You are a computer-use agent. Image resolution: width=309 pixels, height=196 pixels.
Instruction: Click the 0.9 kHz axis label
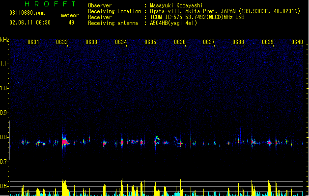click(x=4, y=113)
